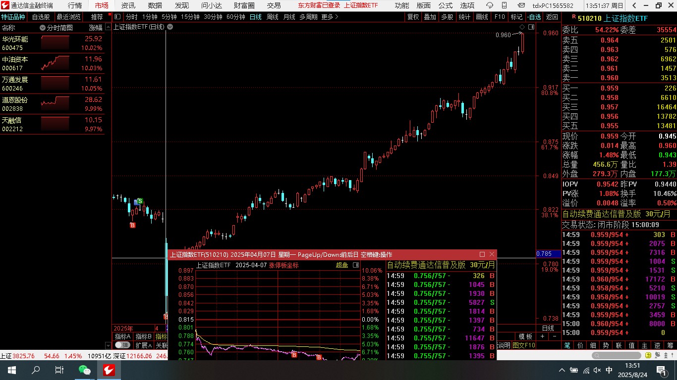Click the Tongdaxin app icon on taskbar

[x=109, y=370]
